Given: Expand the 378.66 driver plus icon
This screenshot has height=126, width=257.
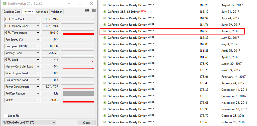Looking at the screenshot, I should [105, 77].
